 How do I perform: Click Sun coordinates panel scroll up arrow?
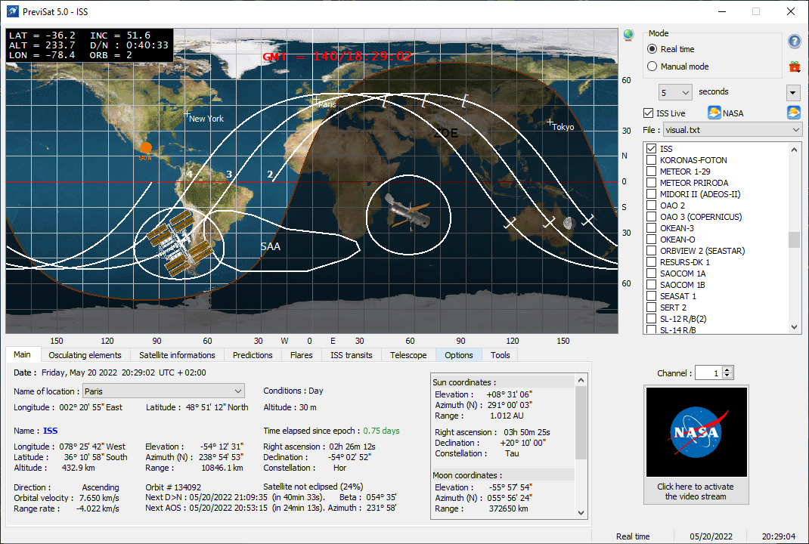click(x=581, y=381)
